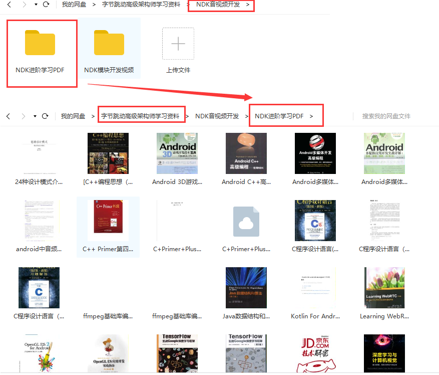Viewport: 439px width, 375px height.
Task: Select the green-cover Android多媒体 file
Action: 384,159
